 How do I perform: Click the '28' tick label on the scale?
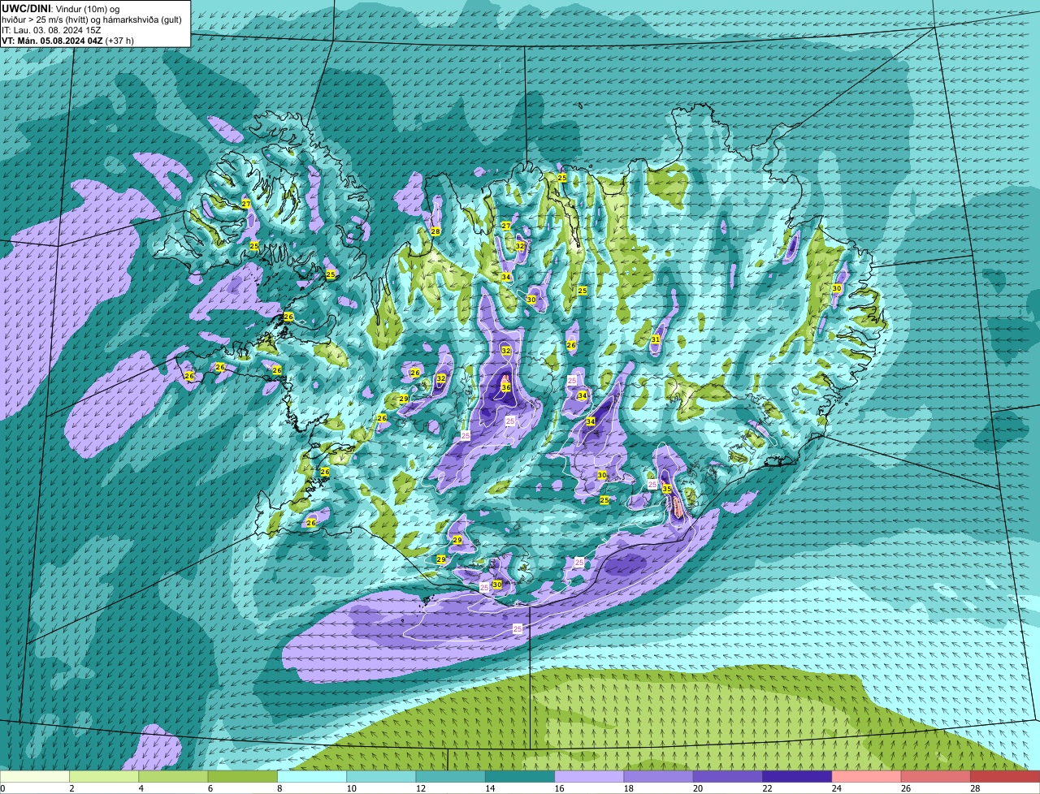pos(975,788)
